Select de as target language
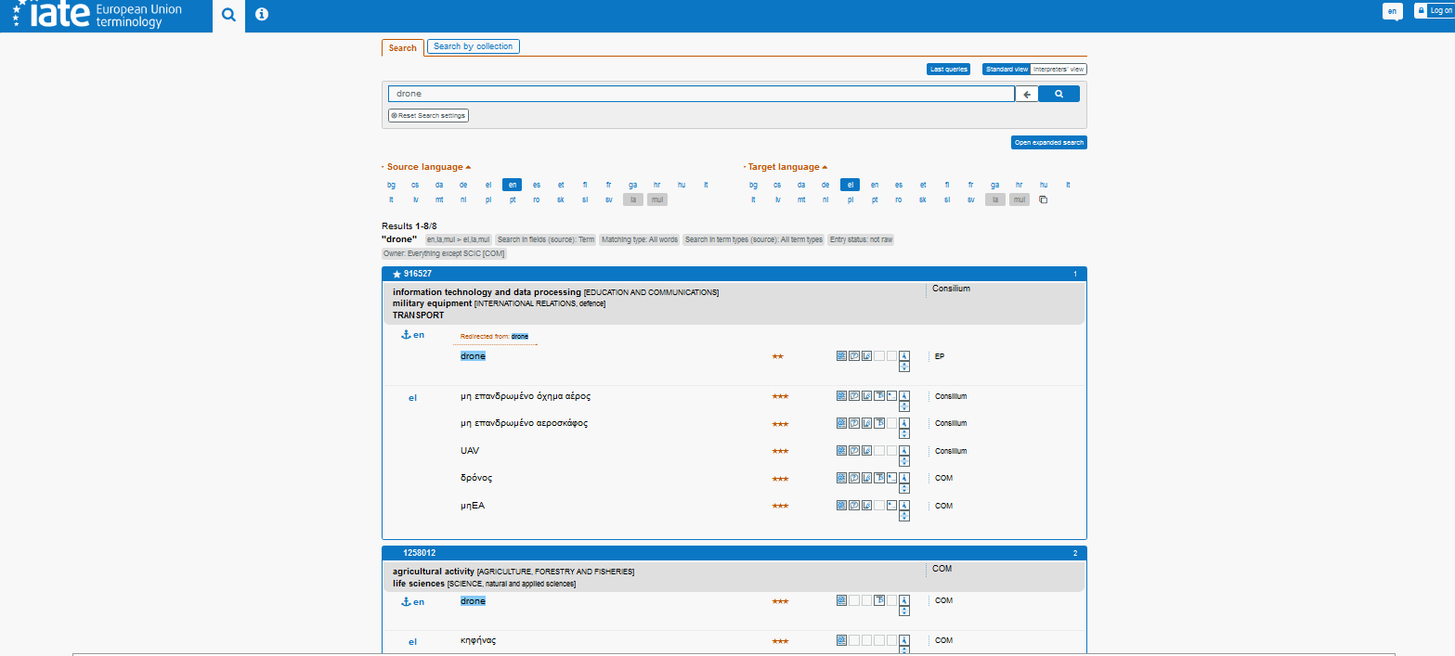The height and width of the screenshot is (656, 1455). (x=825, y=185)
